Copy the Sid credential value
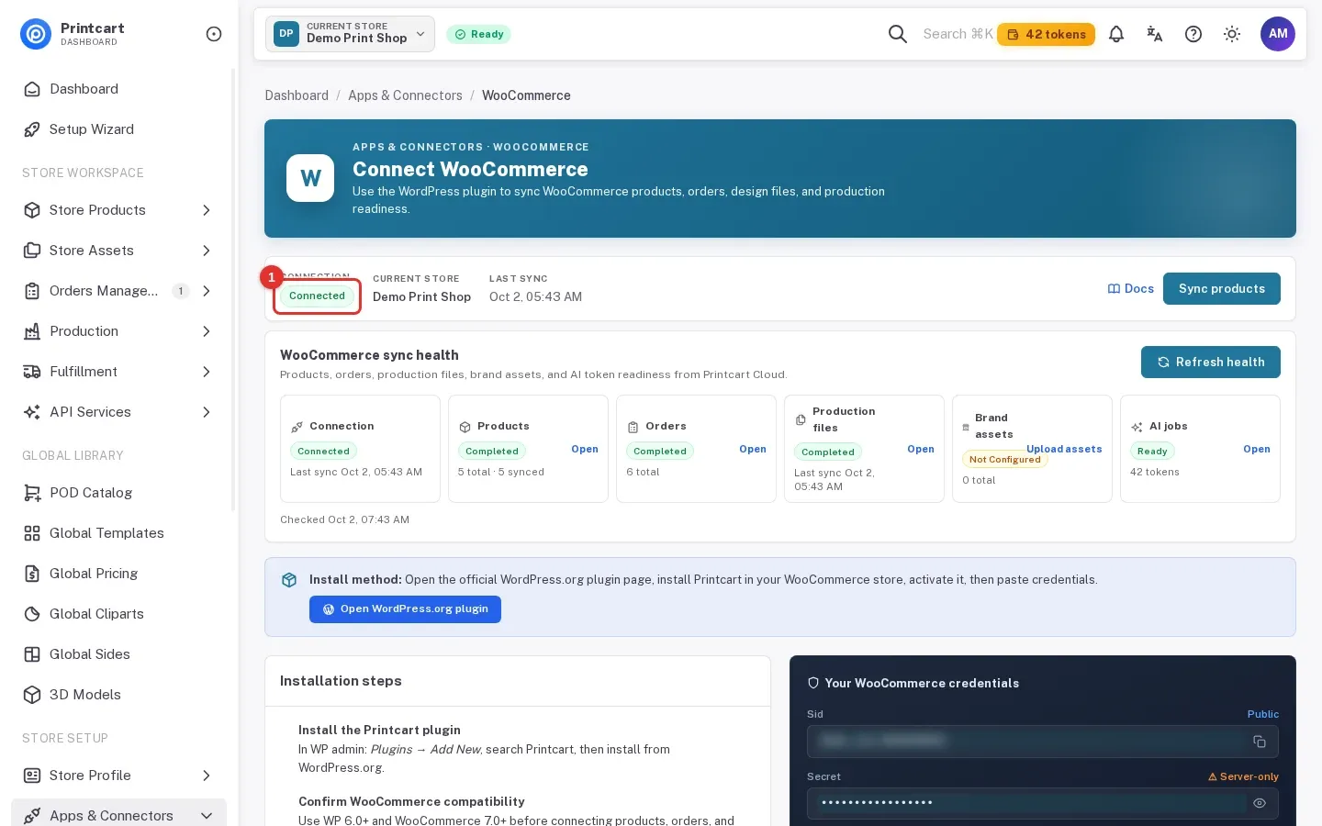1322x826 pixels. (x=1260, y=742)
